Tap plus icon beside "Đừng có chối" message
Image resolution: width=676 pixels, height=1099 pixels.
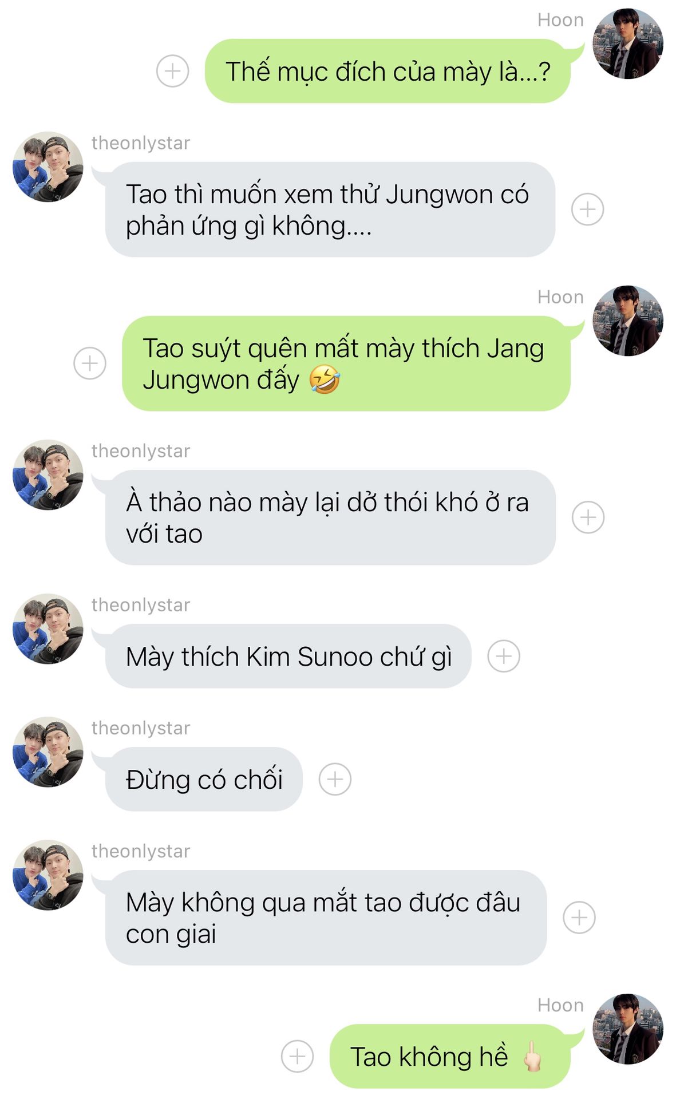pyautogui.click(x=335, y=779)
